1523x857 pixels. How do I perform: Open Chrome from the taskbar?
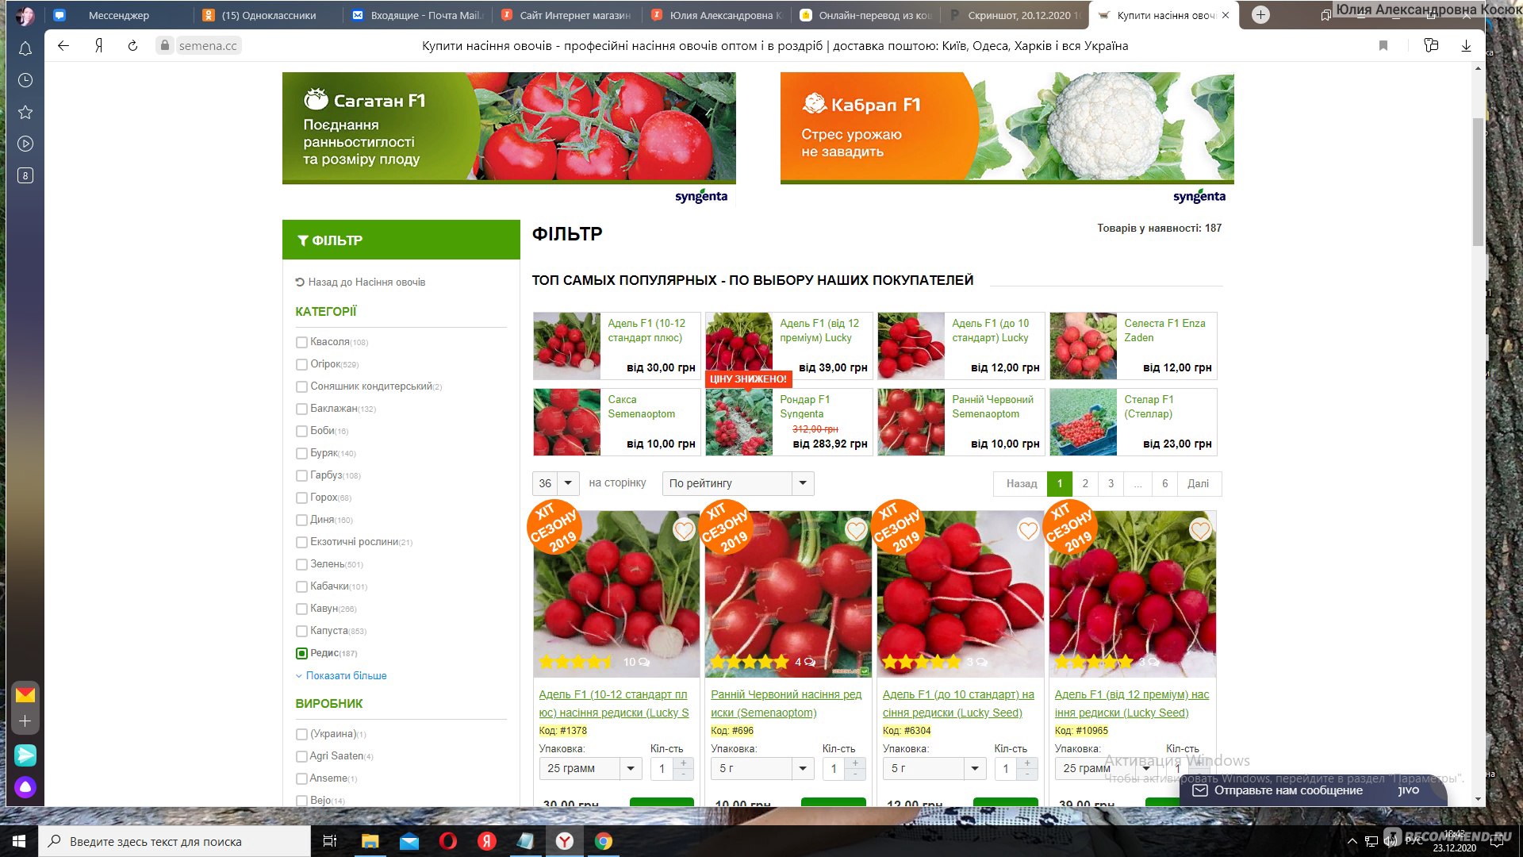(x=604, y=841)
